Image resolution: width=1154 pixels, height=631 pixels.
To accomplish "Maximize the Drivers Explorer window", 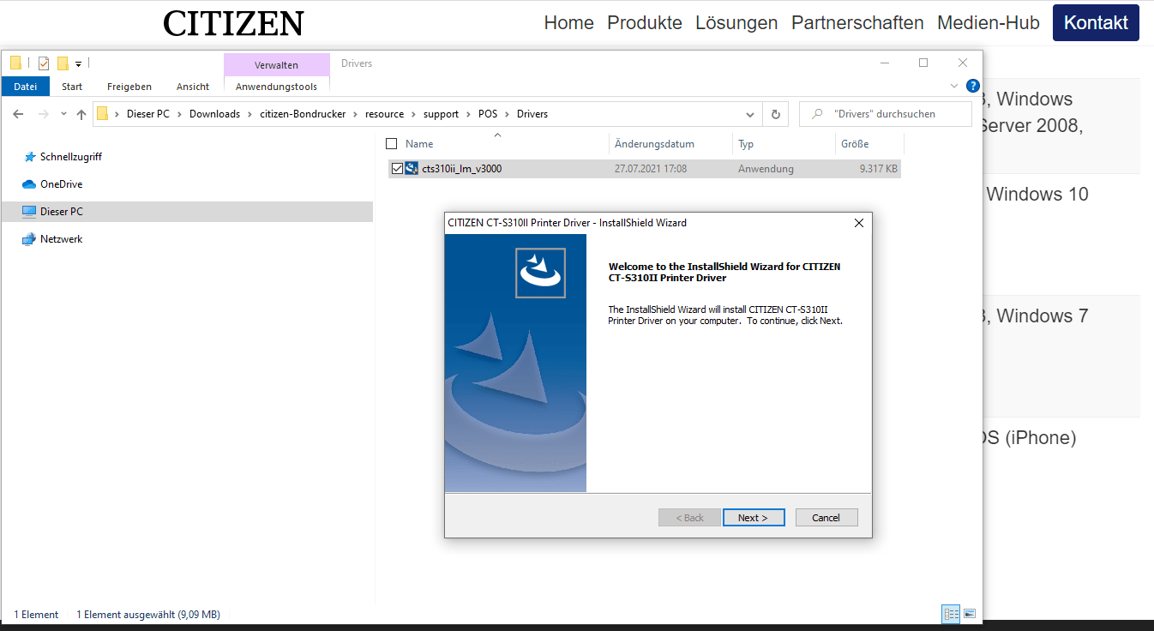I will click(923, 63).
